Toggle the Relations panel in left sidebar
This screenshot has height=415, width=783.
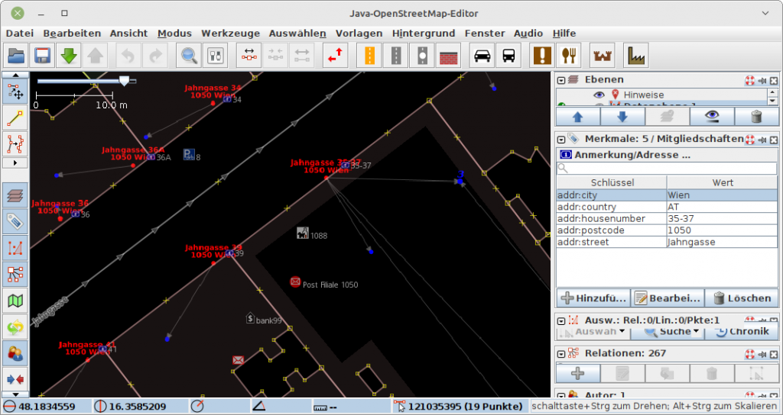(15, 273)
